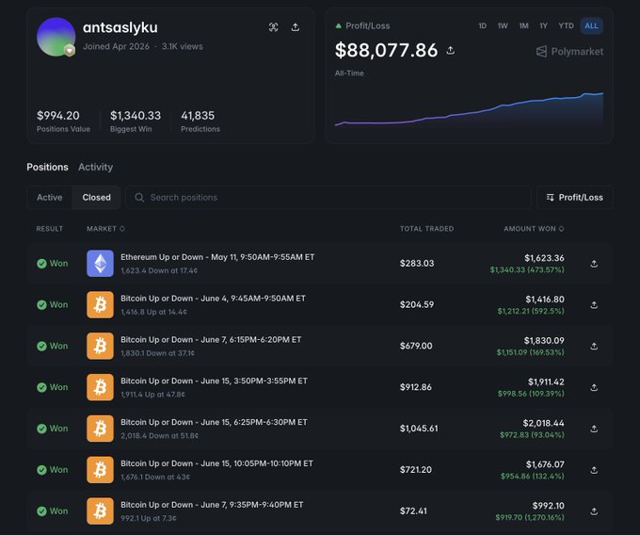Click '1,623.4 Down at 17.4¢' detail

tap(159, 270)
